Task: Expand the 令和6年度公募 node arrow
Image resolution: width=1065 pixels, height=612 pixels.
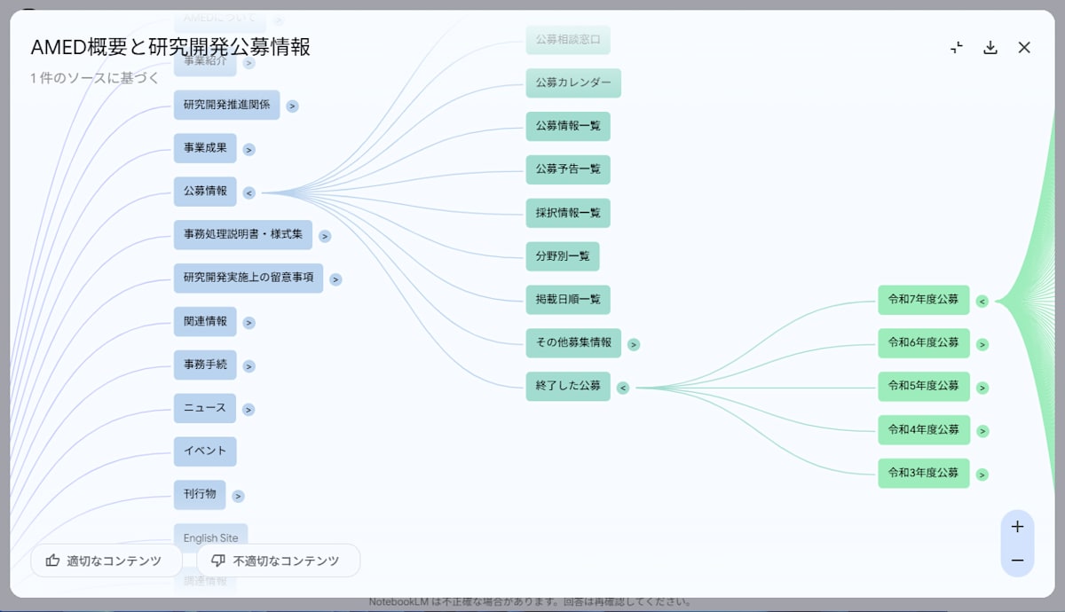Action: [x=982, y=345]
